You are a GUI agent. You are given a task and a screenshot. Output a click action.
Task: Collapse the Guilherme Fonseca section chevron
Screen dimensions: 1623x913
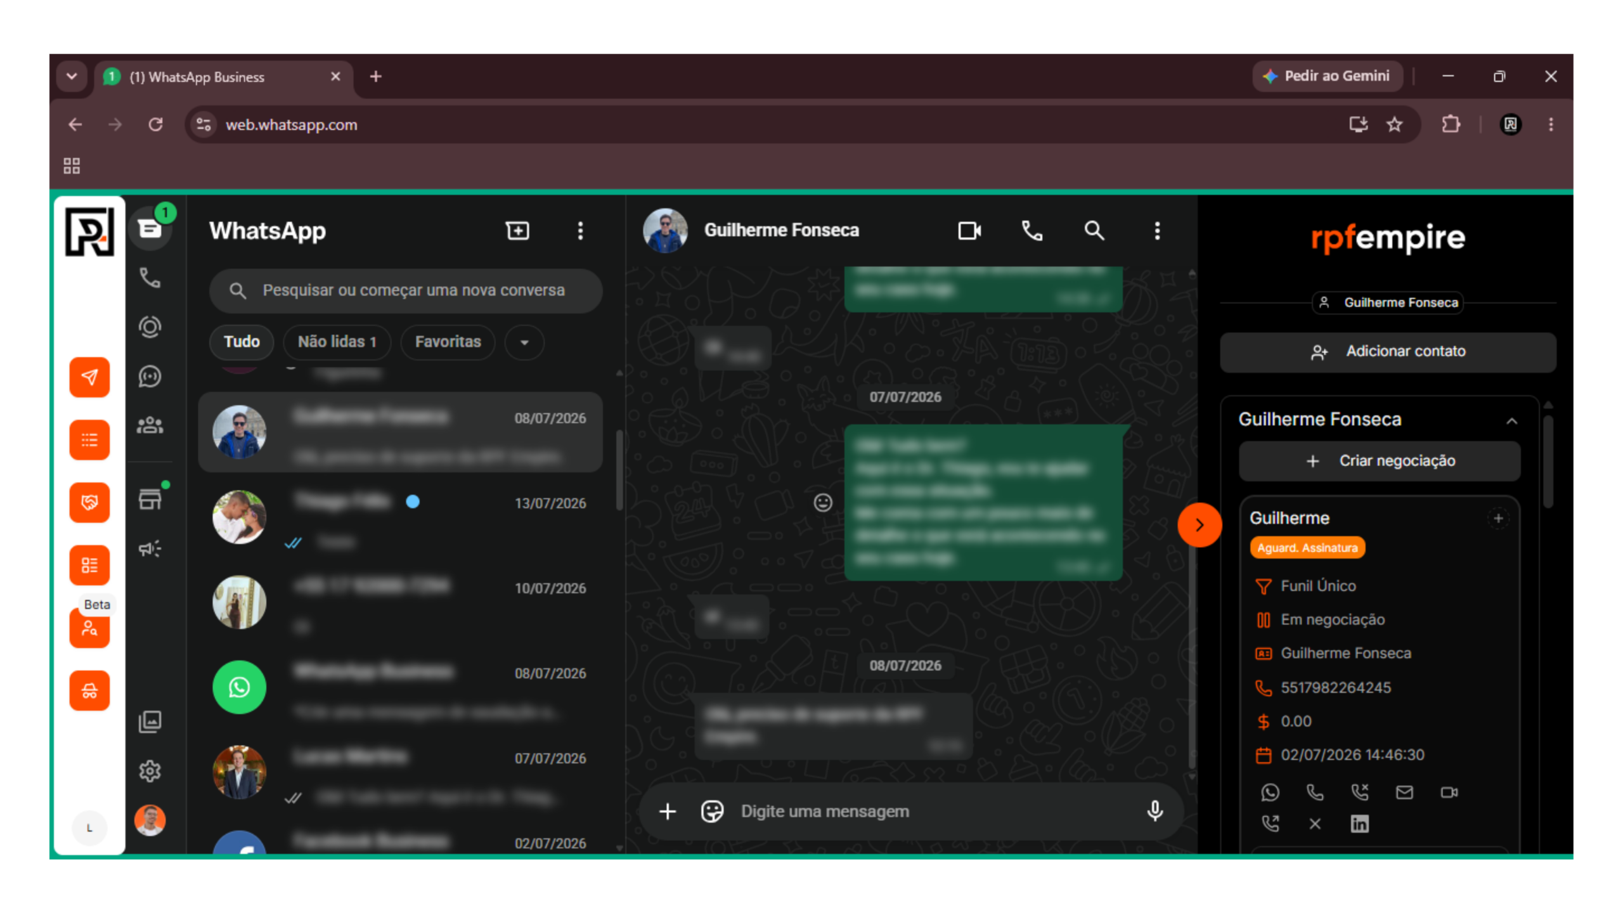[x=1511, y=421]
